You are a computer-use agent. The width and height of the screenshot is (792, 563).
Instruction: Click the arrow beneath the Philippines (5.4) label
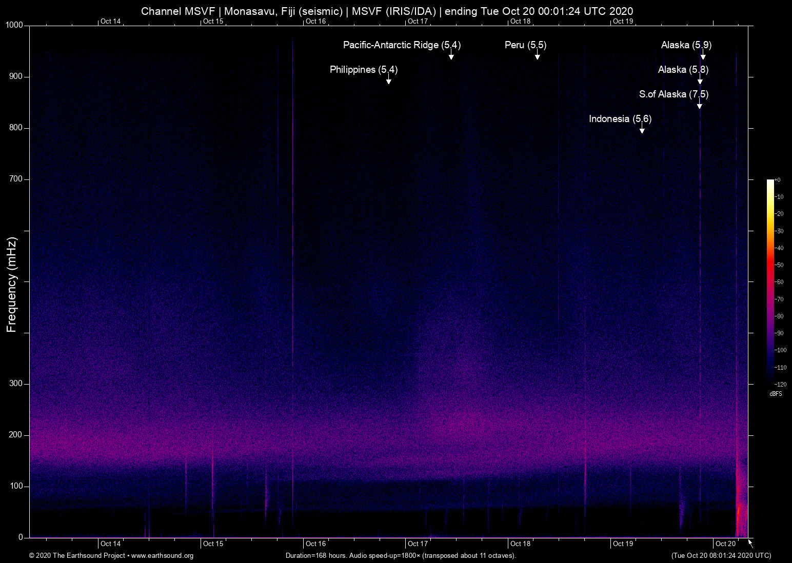[x=389, y=81]
